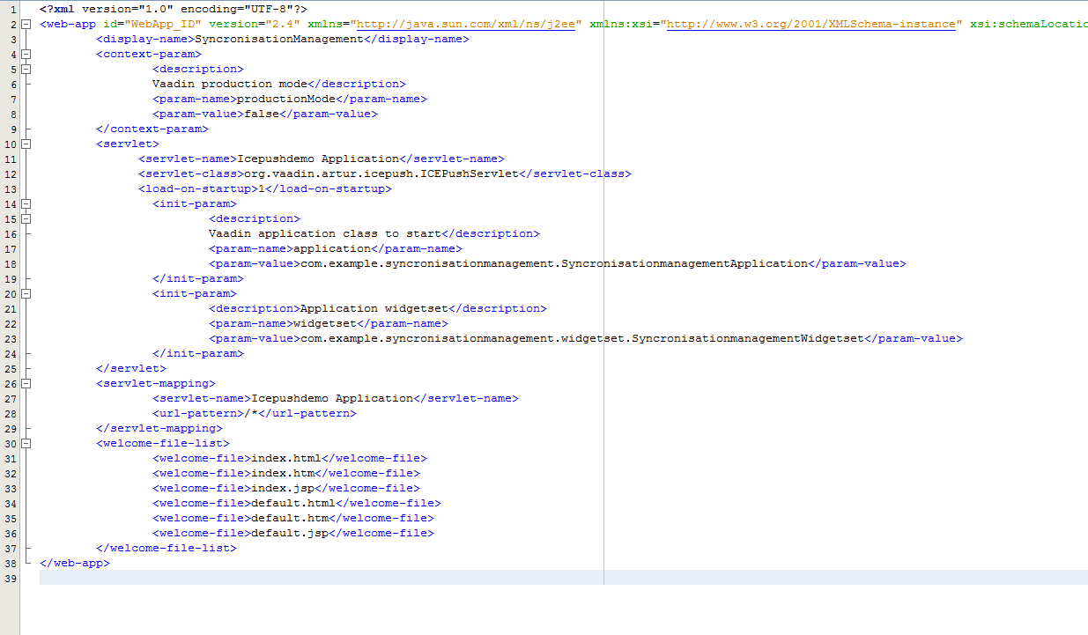The height and width of the screenshot is (635, 1088).
Task: Collapse the fold marker on line 5
Action: pyautogui.click(x=26, y=69)
